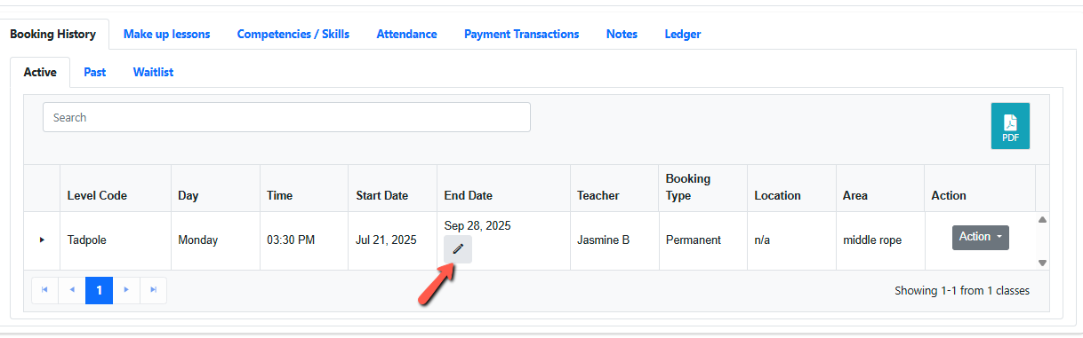Open the Action dropdown for Tadpole
Image resolution: width=1083 pixels, height=338 pixels.
click(981, 237)
